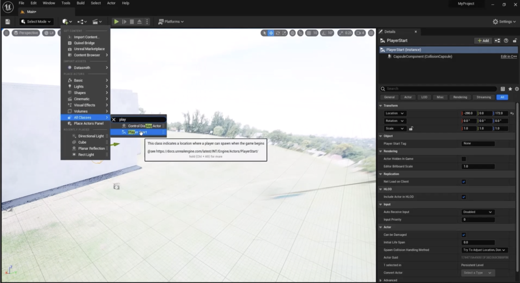This screenshot has width=520, height=283.
Task: Open the Cinematics toolbar dropdown
Action: pos(97,22)
